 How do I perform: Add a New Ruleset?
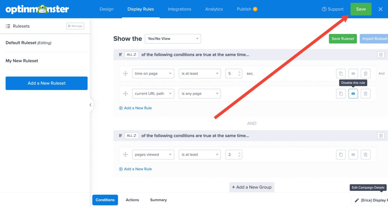pos(46,83)
